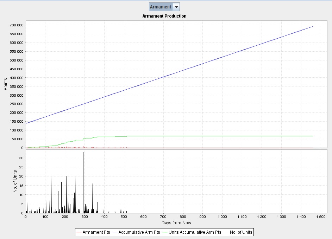This screenshot has width=332, height=239.
Task: Click the green Units Accumulative legend line
Action: tap(165, 232)
